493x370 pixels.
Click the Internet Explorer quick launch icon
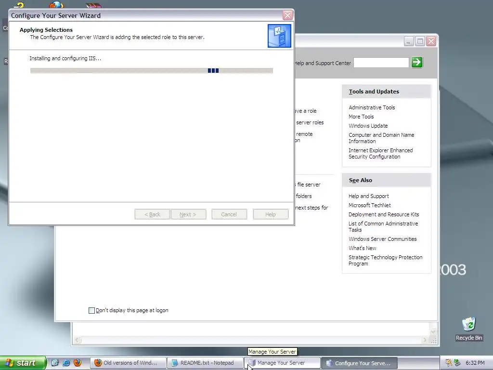point(66,363)
